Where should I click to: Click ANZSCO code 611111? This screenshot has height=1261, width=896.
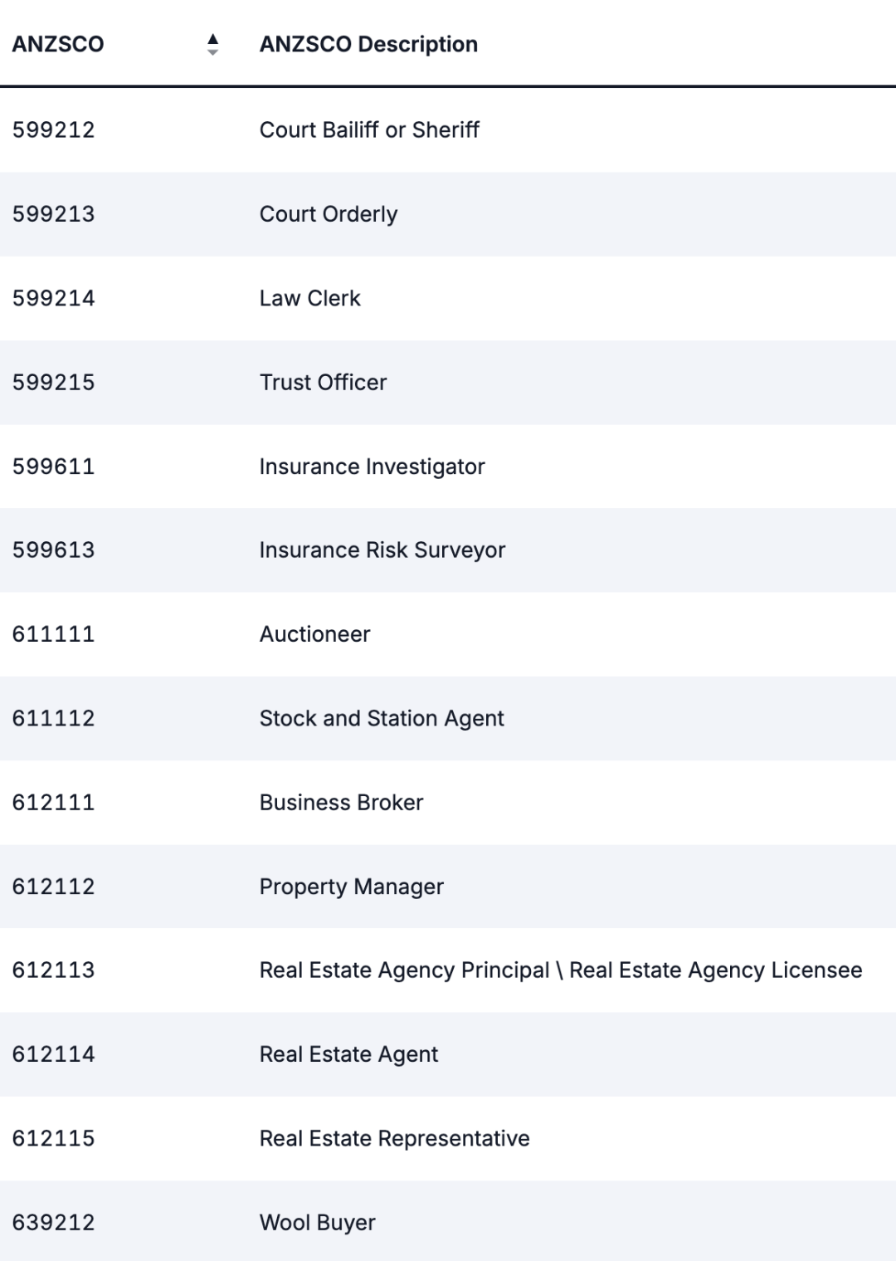pyautogui.click(x=54, y=634)
